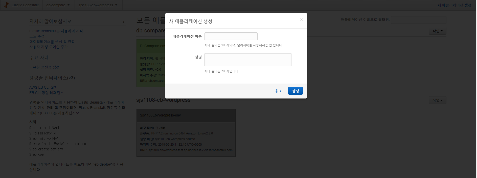Click PHP 7.2 running on 64bit platform text

182,133
